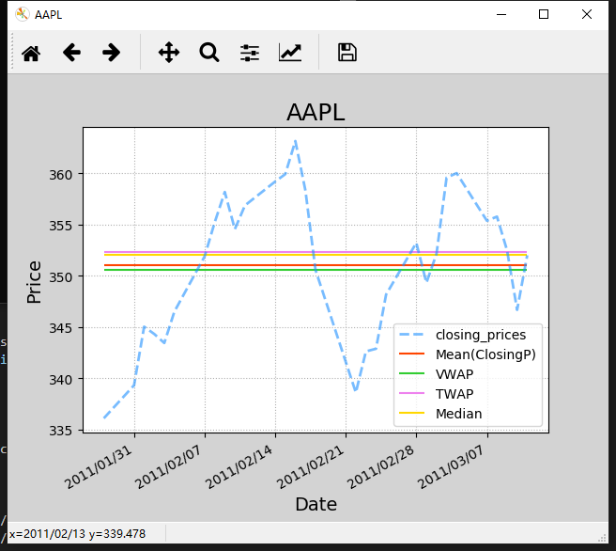This screenshot has height=551, width=616.
Task: Go back to previous view
Action: click(x=71, y=53)
